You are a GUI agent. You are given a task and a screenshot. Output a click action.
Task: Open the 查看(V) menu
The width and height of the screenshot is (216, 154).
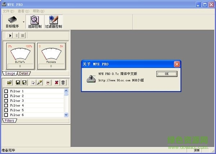tap(23, 11)
